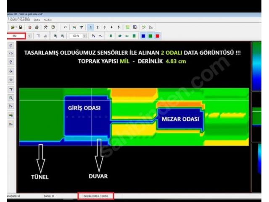The image size is (269, 202).
Task: Click the sidebar green arrows icon
Action: coord(11,115)
